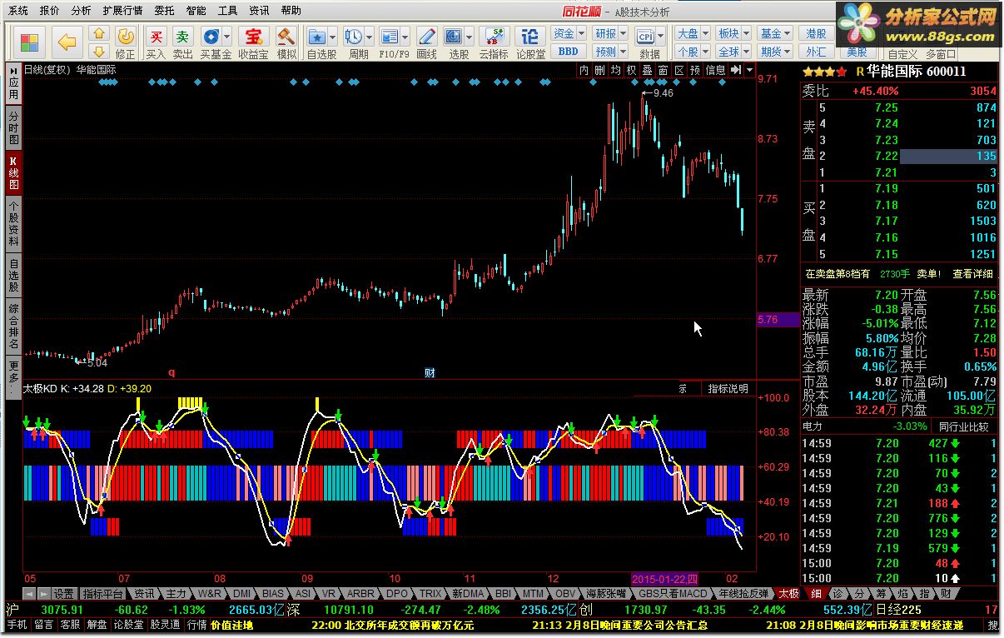Click the 权 rights adjustment icon

[x=631, y=71]
